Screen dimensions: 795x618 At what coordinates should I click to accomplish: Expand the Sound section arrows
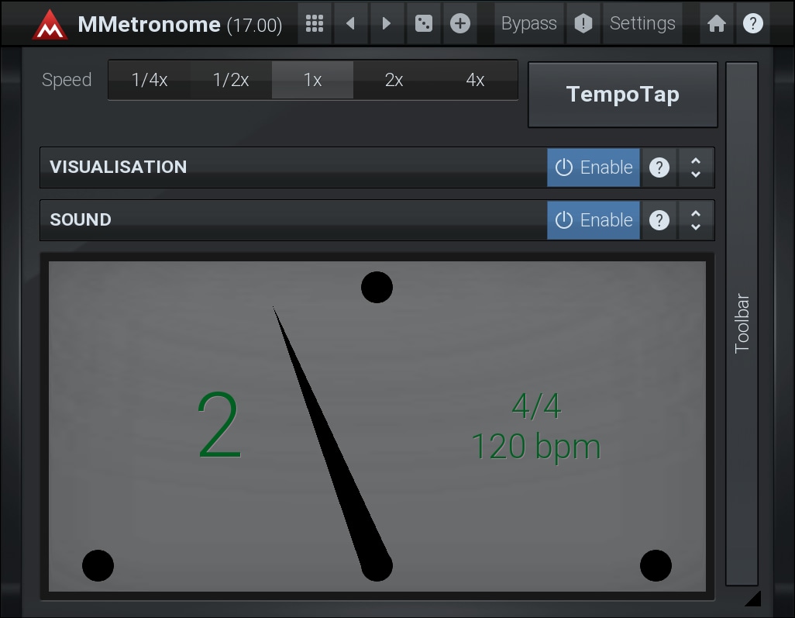point(696,220)
